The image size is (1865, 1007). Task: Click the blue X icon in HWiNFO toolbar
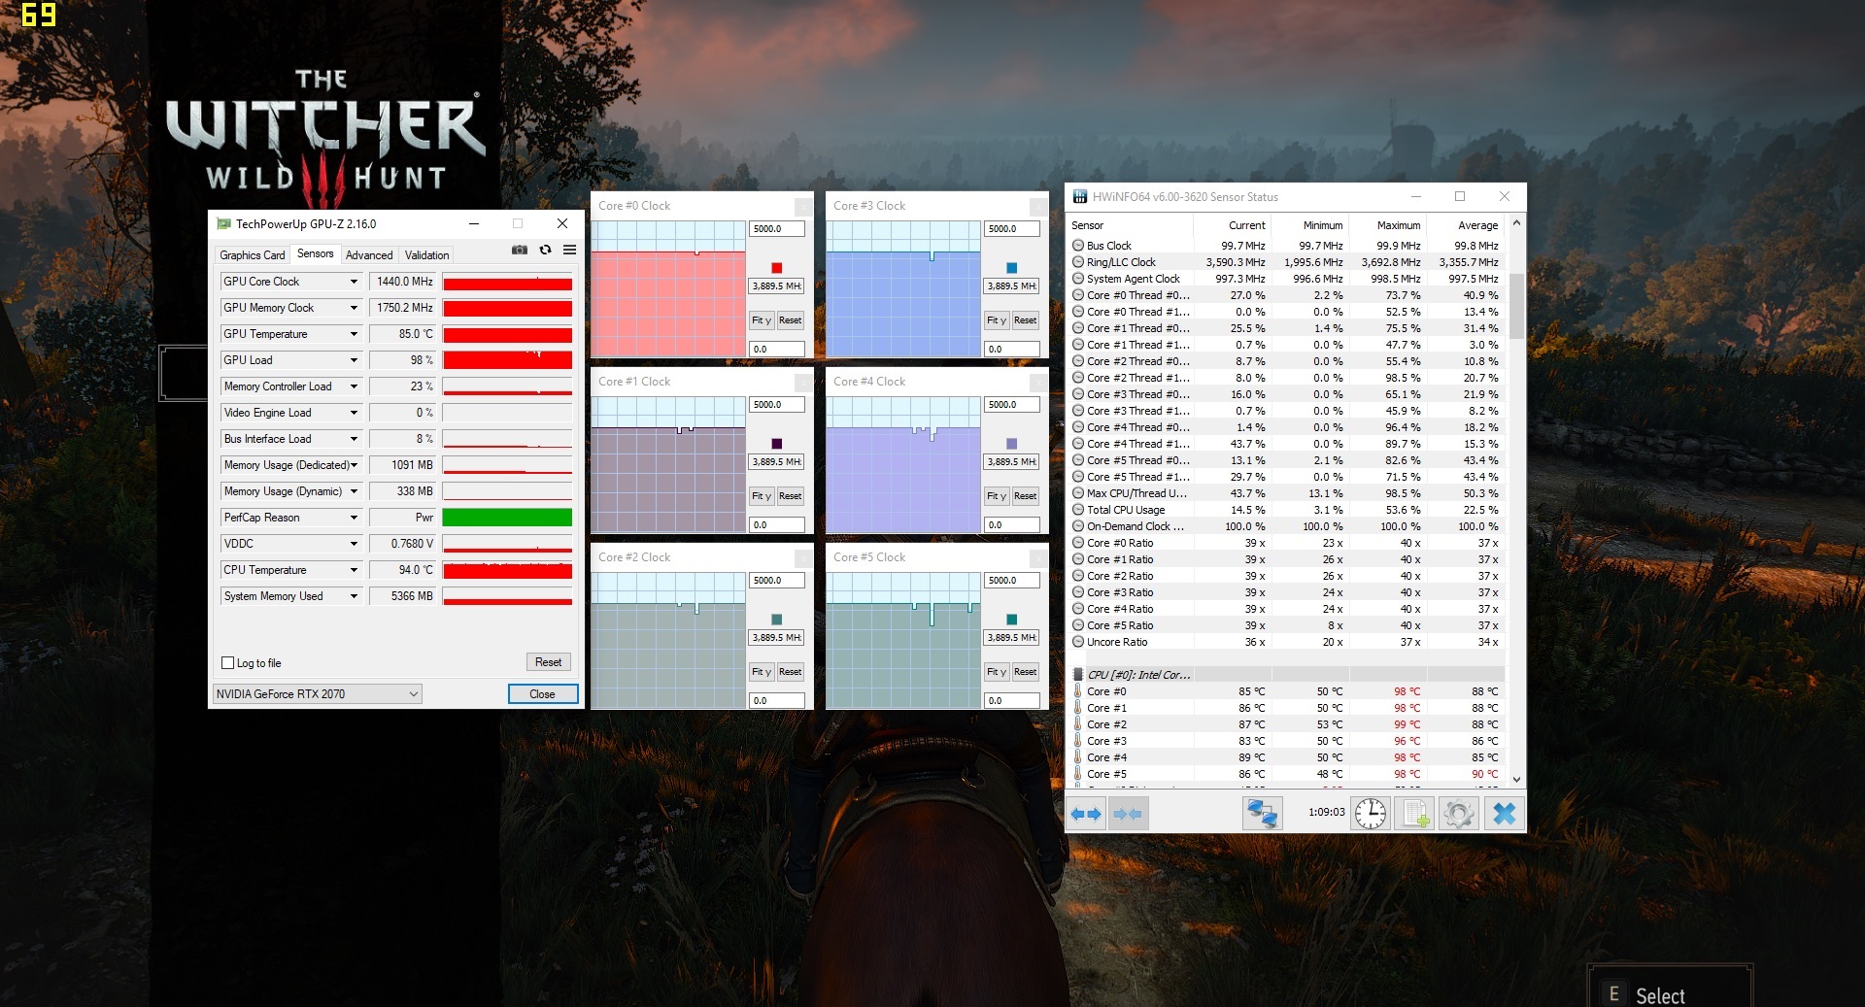coord(1504,814)
